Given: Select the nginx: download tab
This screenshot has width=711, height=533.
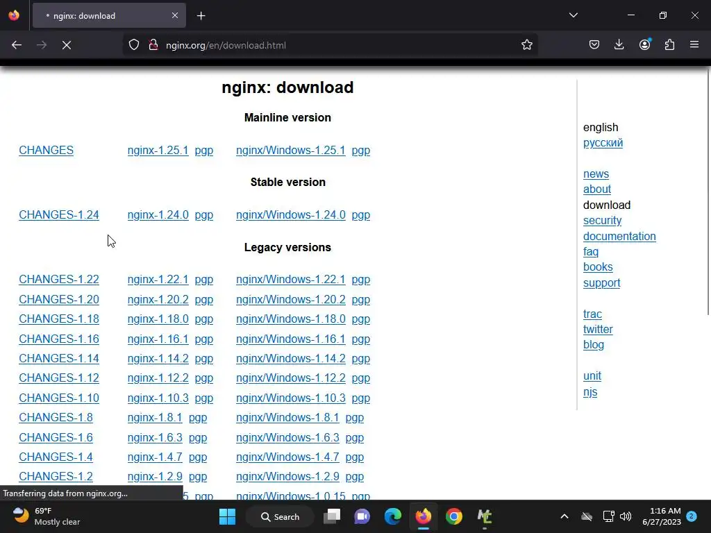Looking at the screenshot, I should coord(109,15).
